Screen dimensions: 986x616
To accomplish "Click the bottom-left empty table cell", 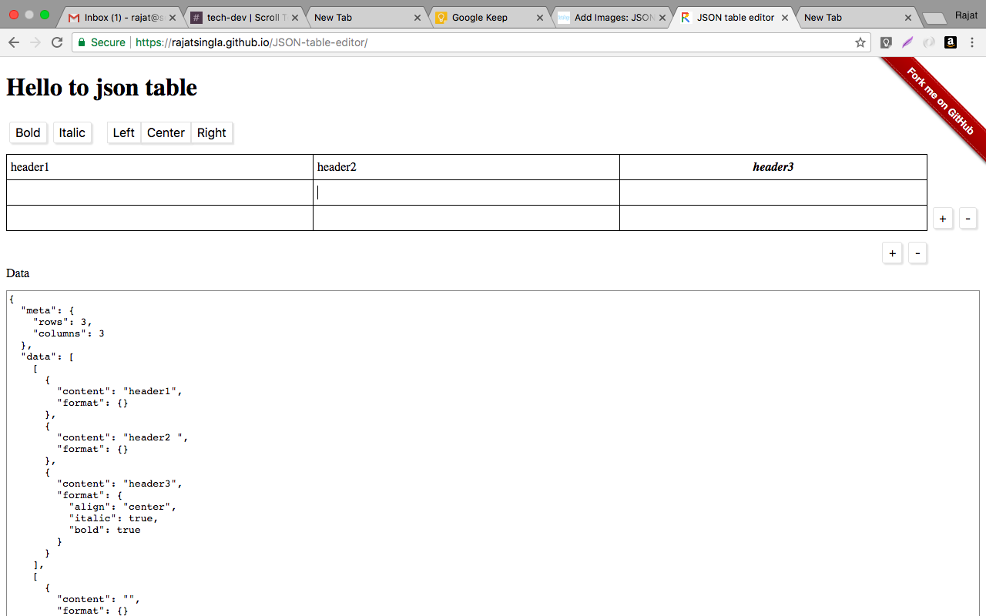I will point(159,218).
